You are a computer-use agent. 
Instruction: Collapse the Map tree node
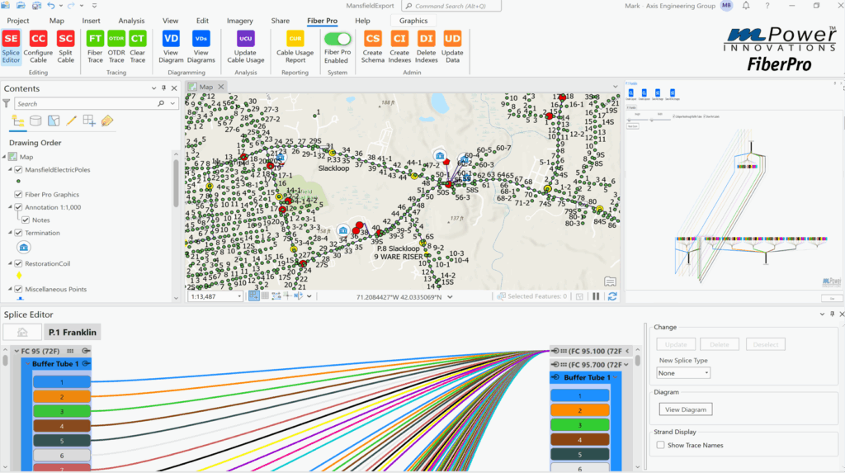click(4, 157)
